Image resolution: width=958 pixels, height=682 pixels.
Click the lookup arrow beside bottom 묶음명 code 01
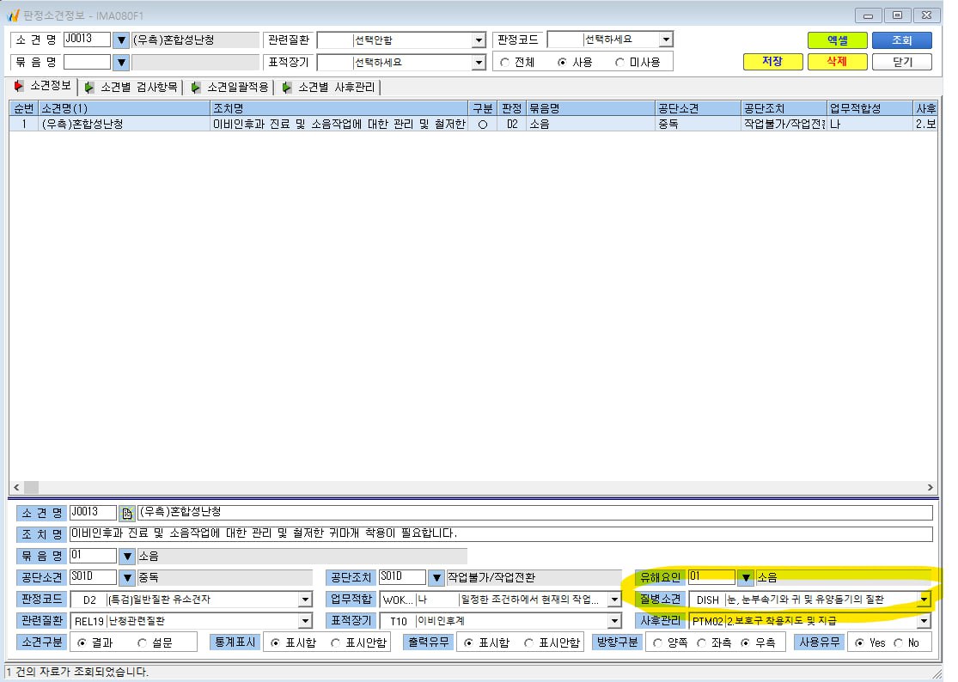pos(127,556)
